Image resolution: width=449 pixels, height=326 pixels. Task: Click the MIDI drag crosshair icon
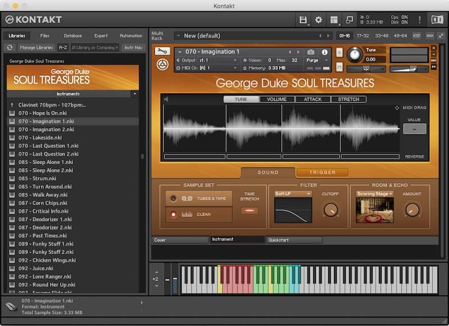[x=397, y=107]
